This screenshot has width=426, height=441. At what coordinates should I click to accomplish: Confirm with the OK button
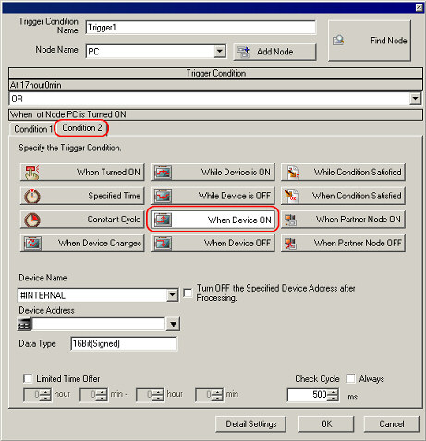(x=326, y=424)
